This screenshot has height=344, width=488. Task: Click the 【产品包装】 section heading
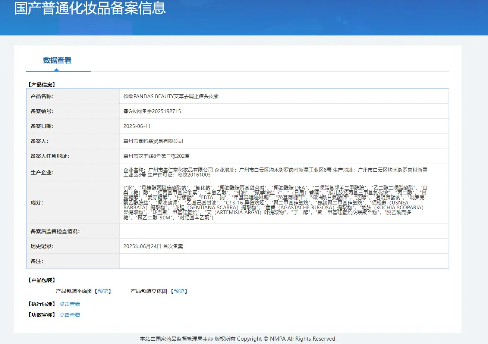(x=41, y=280)
